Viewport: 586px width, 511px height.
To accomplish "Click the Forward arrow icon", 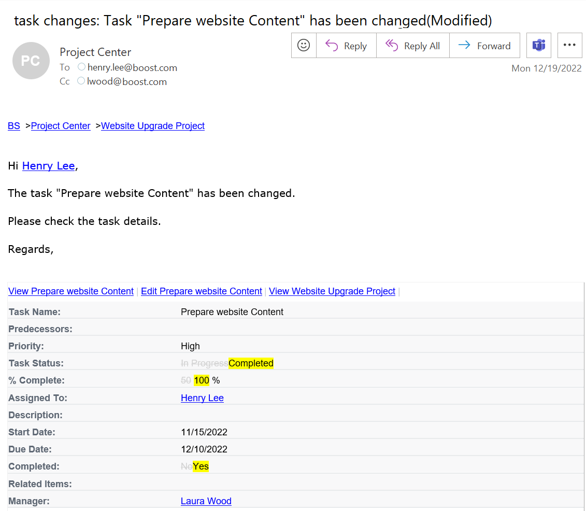I will tap(464, 45).
